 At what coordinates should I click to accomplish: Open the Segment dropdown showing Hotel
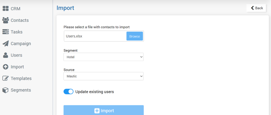click(x=103, y=57)
